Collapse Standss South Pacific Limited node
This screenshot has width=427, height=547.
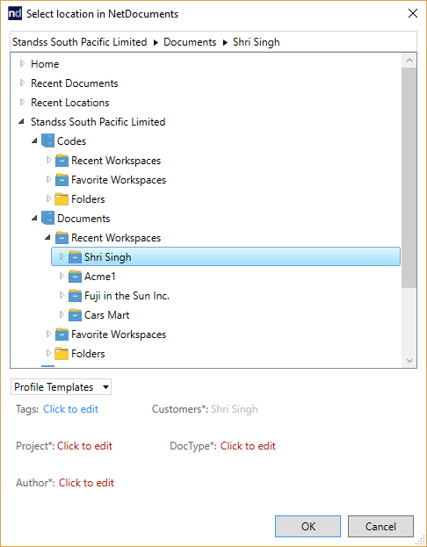tap(22, 122)
